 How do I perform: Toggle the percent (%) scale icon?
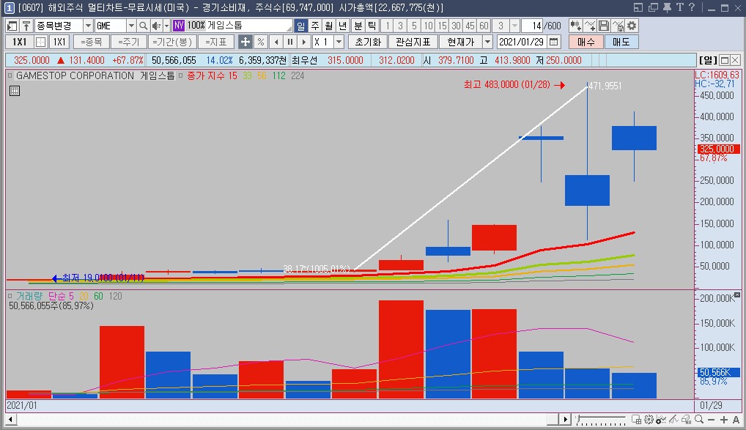(x=261, y=42)
